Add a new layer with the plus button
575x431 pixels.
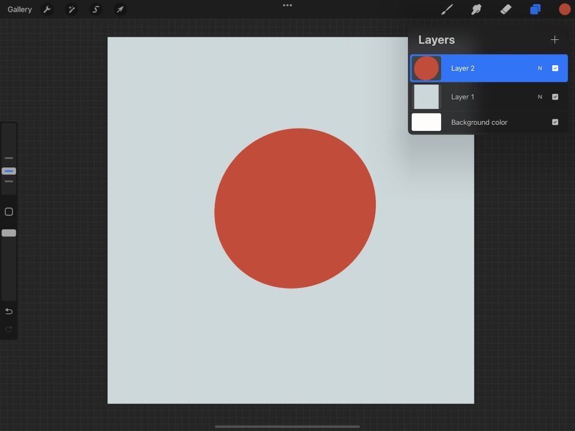coord(555,39)
